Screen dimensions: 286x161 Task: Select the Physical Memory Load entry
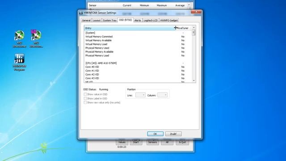click(x=138, y=55)
